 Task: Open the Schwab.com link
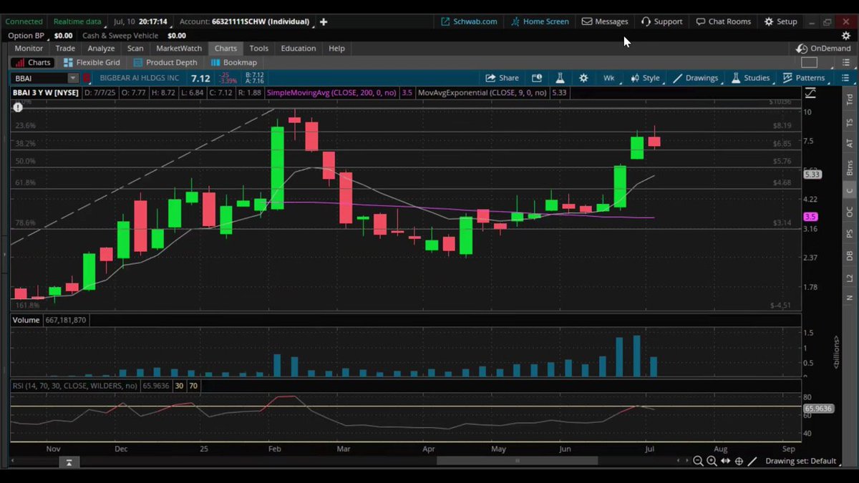[469, 21]
